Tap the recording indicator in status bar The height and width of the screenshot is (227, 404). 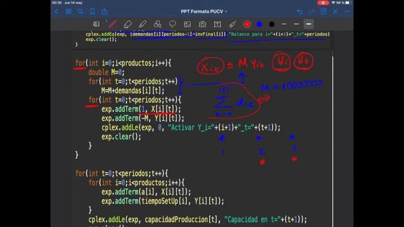[x=323, y=3]
